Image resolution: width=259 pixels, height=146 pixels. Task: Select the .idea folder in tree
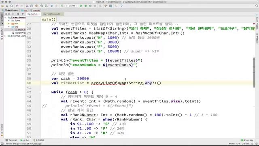[x=16, y=21]
